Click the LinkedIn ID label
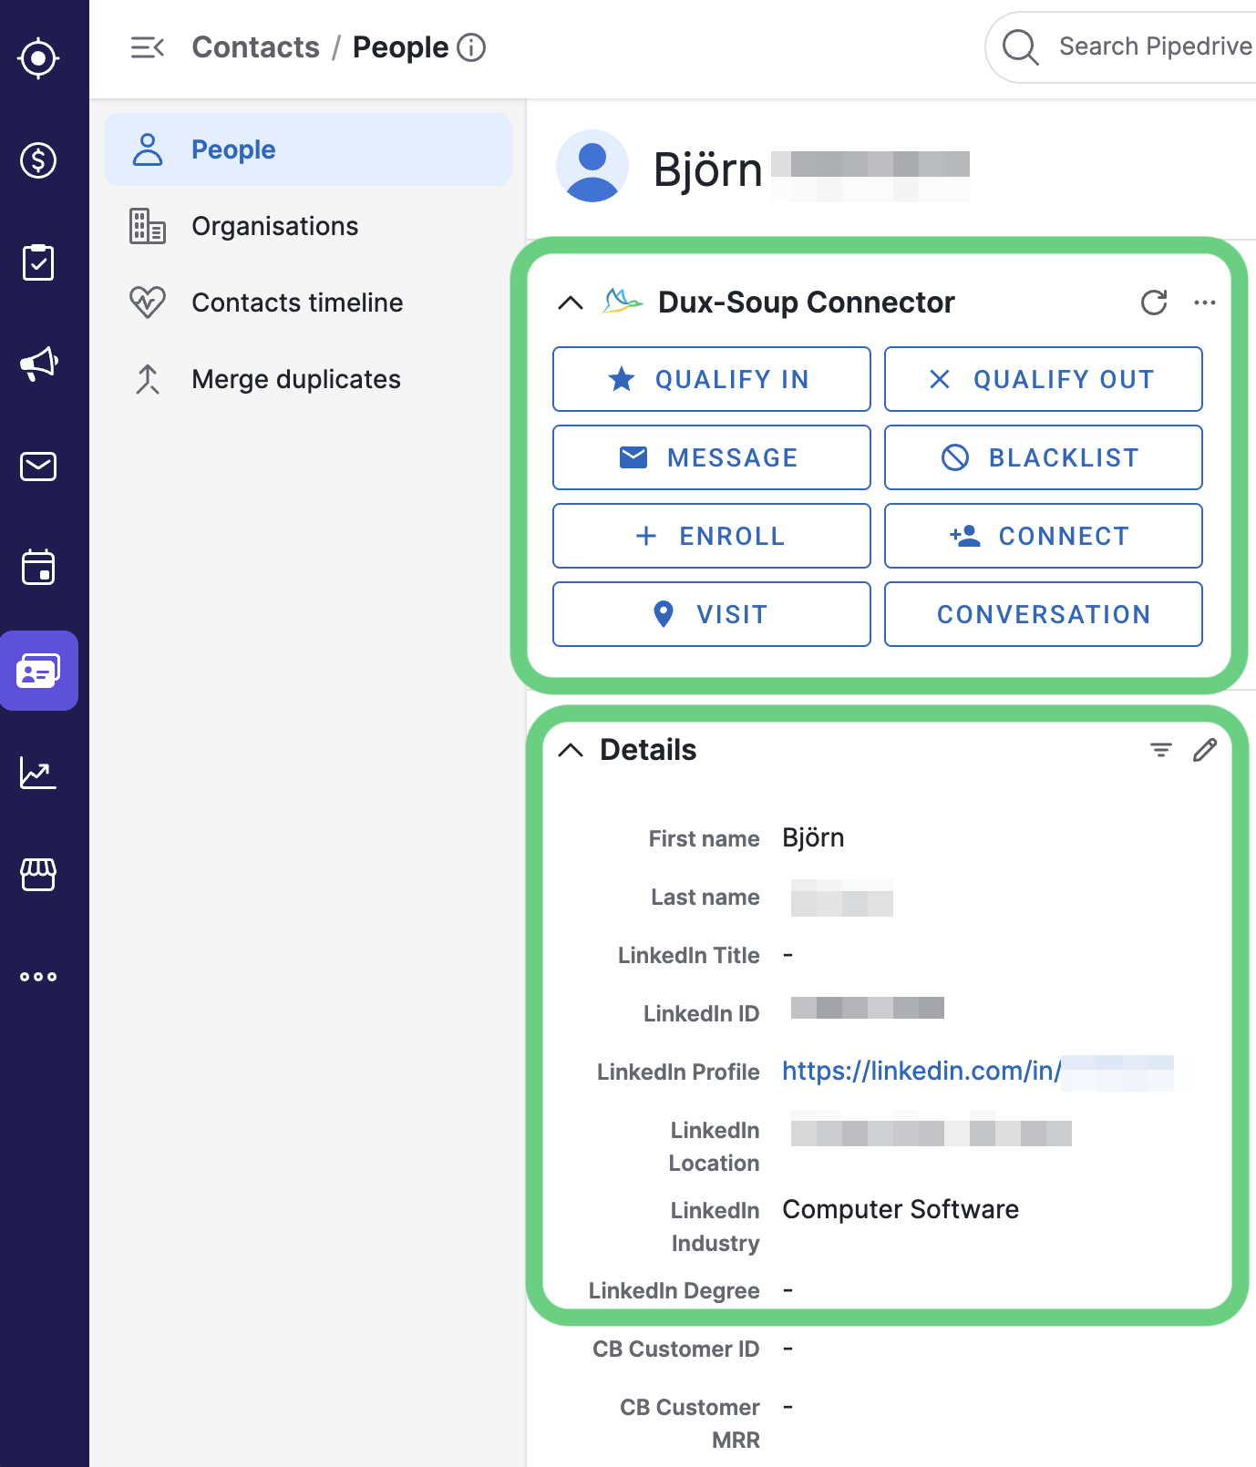 pyautogui.click(x=701, y=1013)
